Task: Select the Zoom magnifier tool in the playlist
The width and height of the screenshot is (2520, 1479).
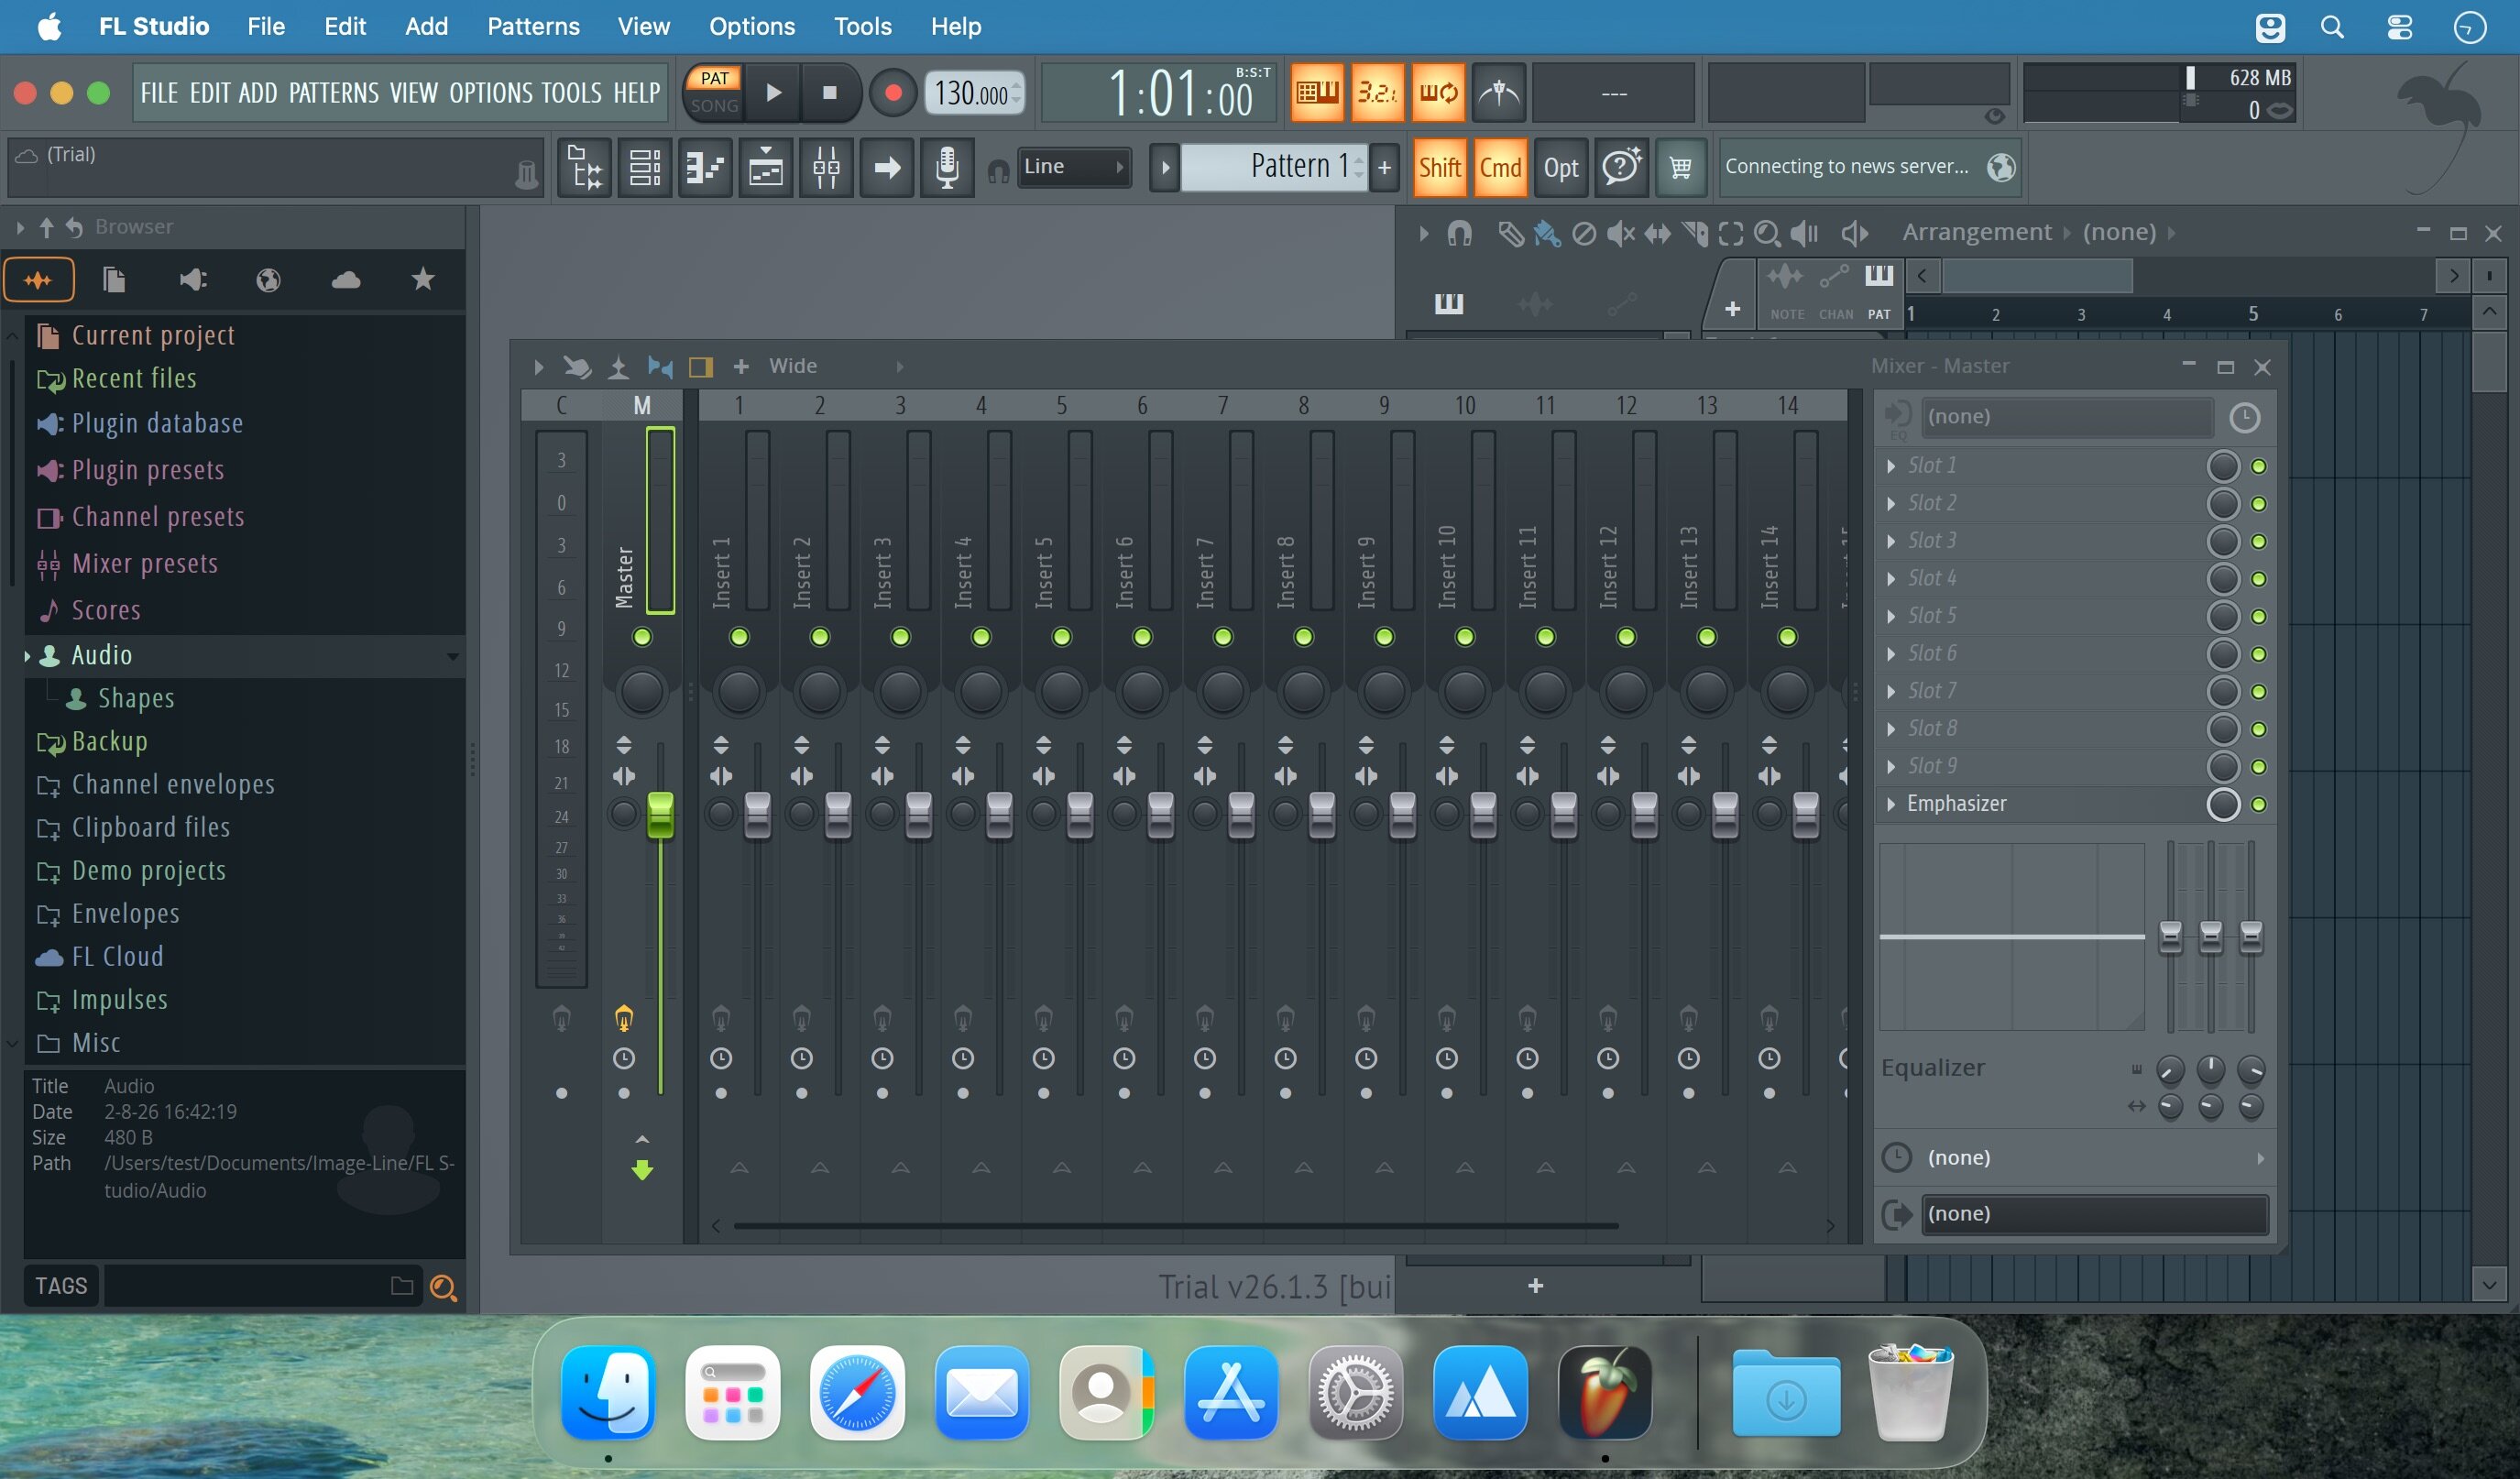Action: coord(1767,233)
